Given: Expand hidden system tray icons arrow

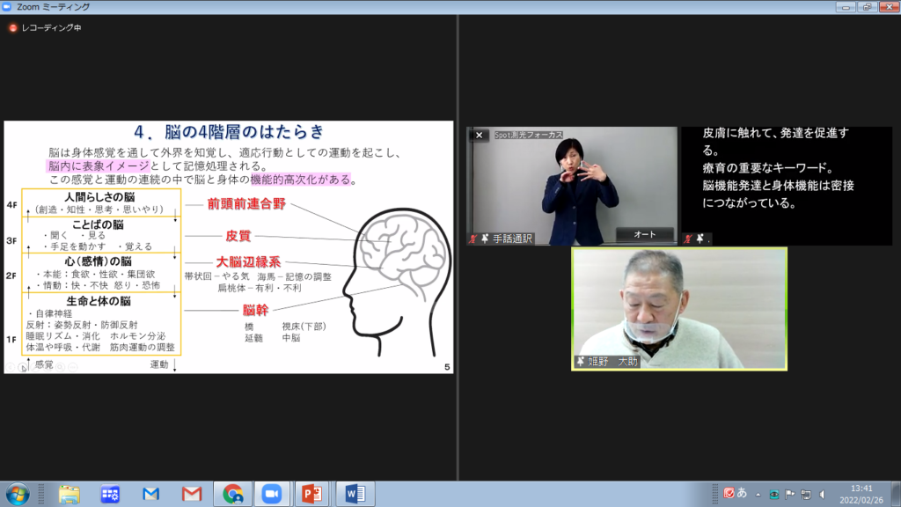Looking at the screenshot, I should (758, 494).
